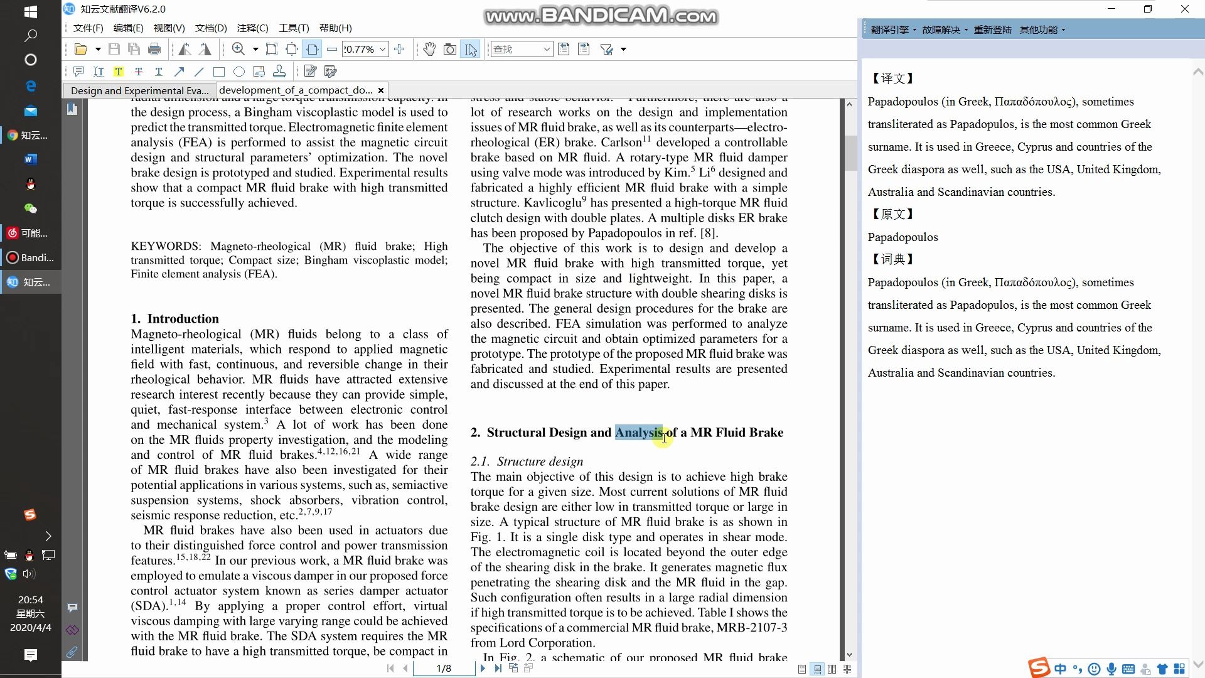Open the 注释(C) menu
The image size is (1205, 678).
point(252,28)
